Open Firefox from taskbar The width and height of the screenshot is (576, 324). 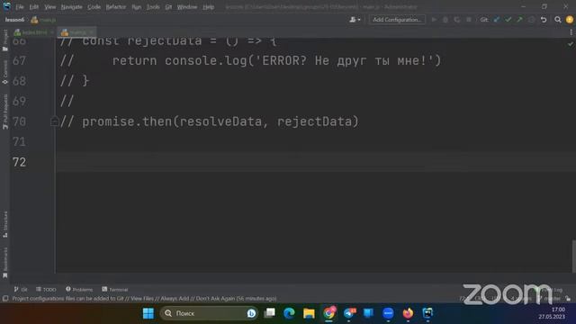(x=408, y=313)
